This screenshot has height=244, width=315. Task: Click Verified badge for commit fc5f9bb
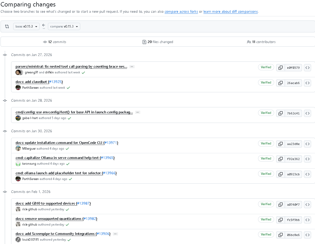266,219
